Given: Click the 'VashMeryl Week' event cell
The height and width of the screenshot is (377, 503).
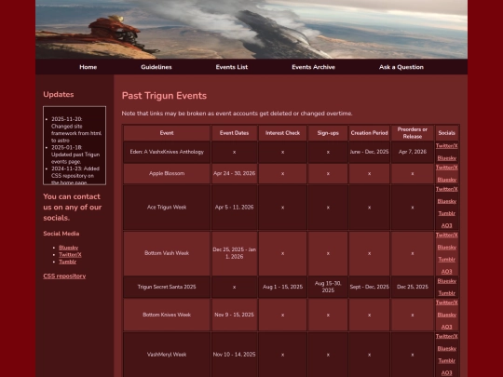Looking at the screenshot, I should (167, 355).
